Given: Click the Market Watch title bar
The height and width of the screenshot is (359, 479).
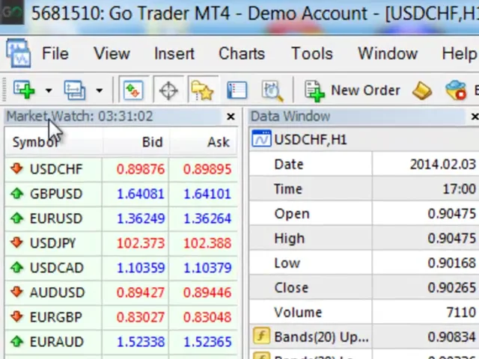Looking at the screenshot, I should (x=113, y=117).
